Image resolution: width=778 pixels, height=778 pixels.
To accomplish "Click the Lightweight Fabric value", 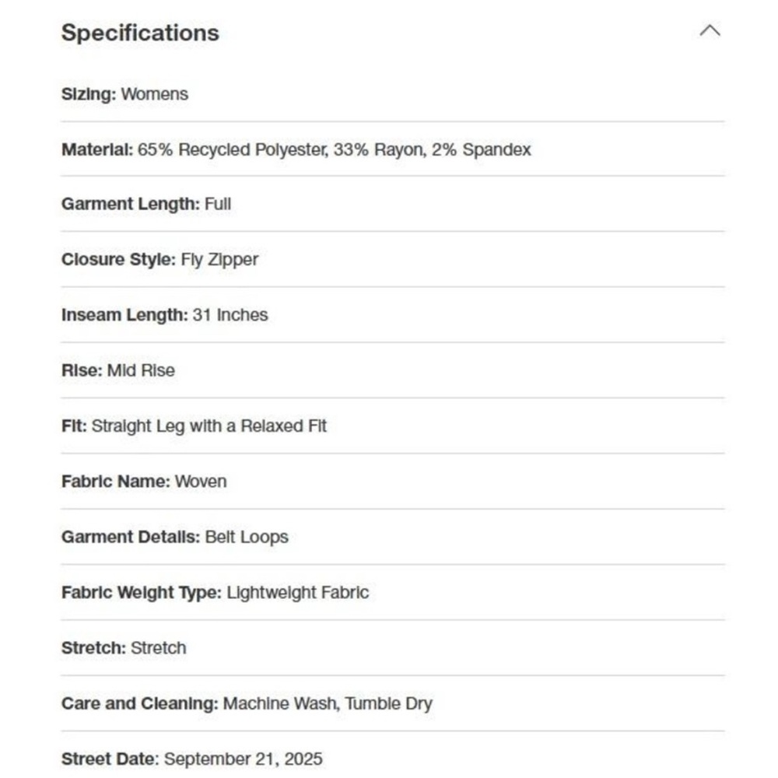I will (x=298, y=592).
